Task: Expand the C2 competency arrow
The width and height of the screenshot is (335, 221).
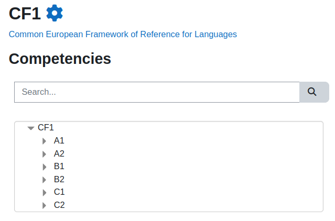Action: (44, 205)
